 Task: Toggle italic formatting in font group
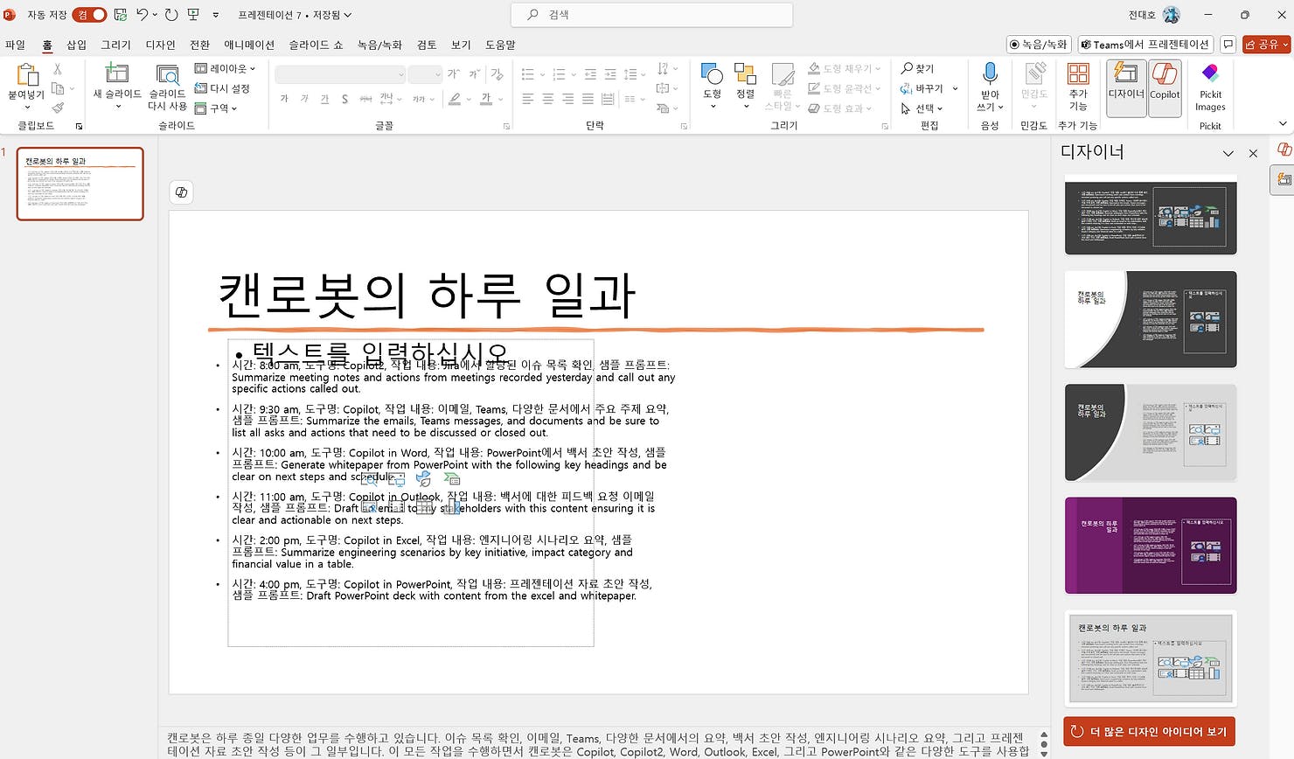click(x=303, y=98)
